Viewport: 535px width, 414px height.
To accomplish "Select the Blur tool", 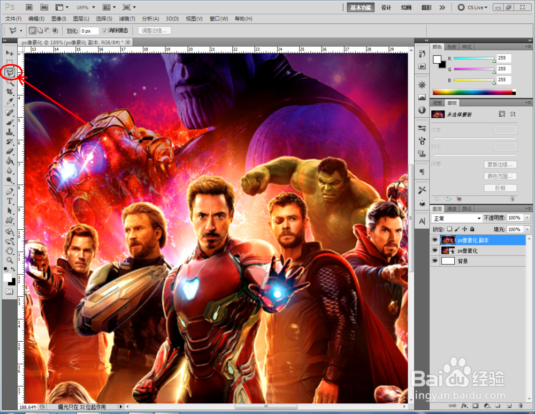I will click(x=10, y=170).
